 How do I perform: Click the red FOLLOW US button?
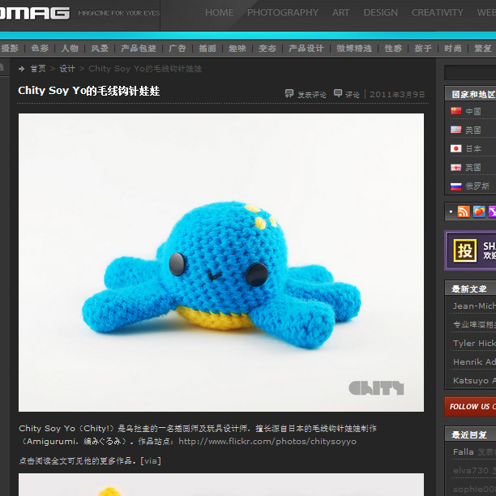tap(470, 407)
